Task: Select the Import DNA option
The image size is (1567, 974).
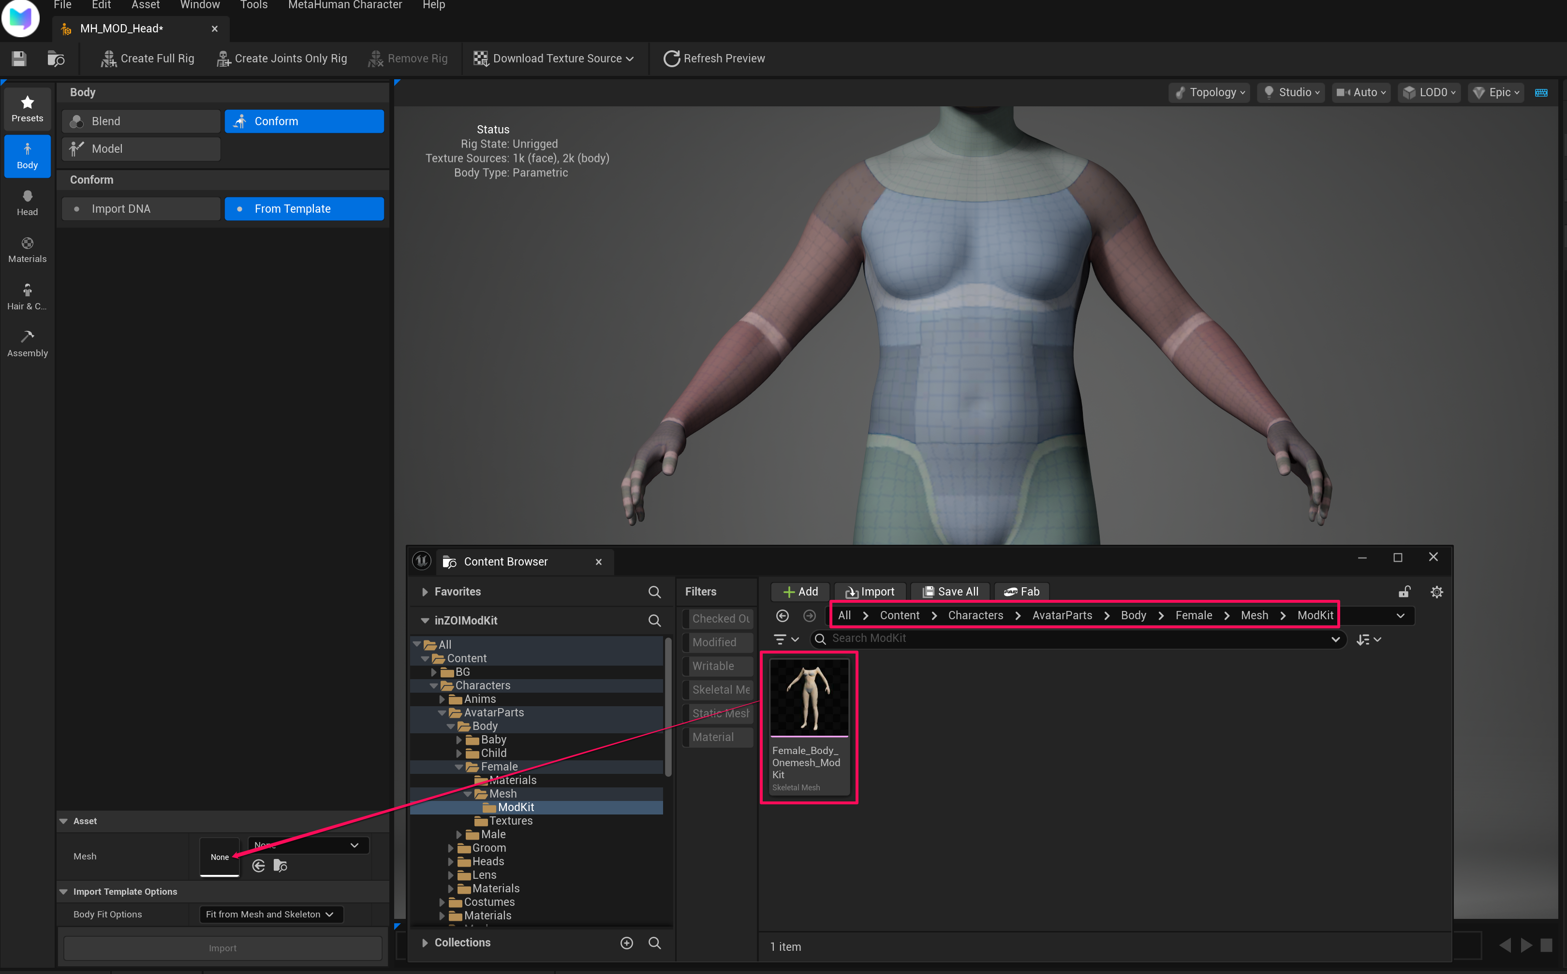Action: tap(140, 208)
